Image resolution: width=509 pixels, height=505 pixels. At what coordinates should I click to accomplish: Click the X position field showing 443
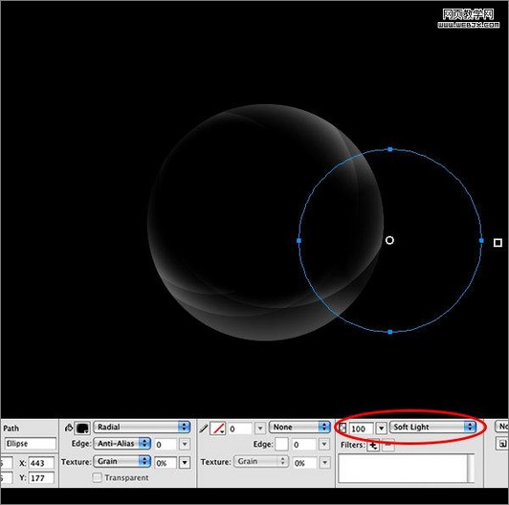[41, 463]
